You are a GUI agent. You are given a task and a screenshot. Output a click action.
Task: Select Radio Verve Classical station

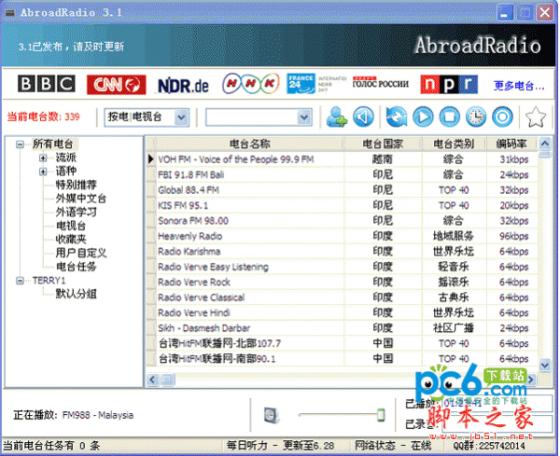point(343,297)
